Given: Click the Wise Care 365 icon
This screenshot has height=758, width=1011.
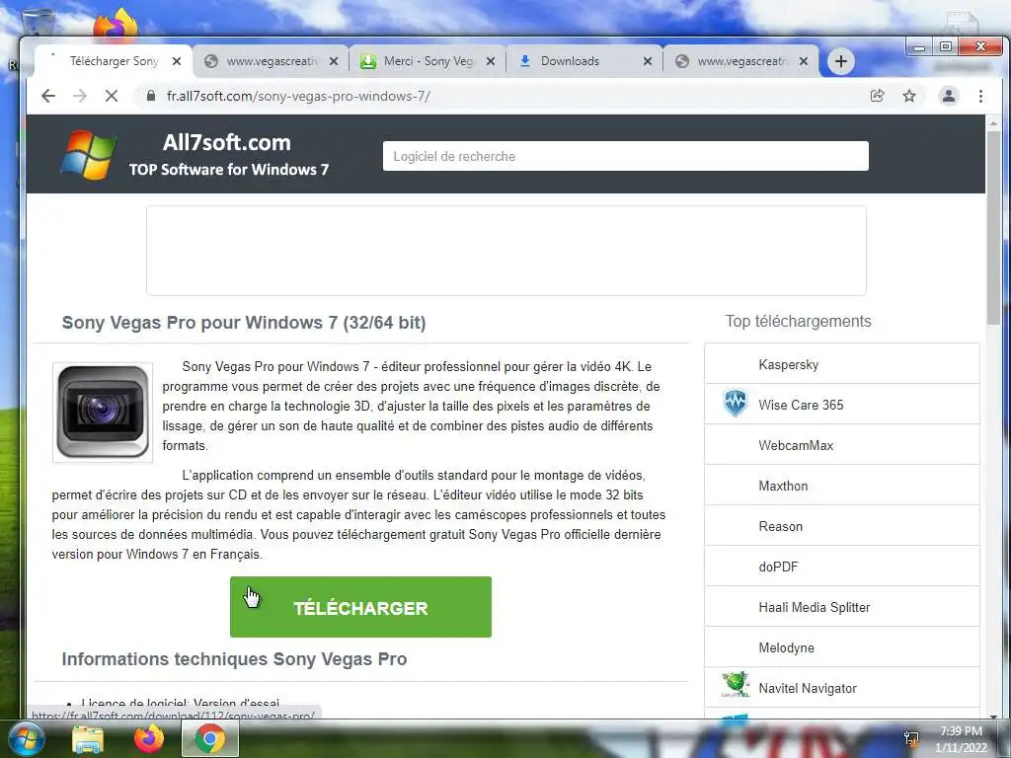Looking at the screenshot, I should (x=735, y=404).
